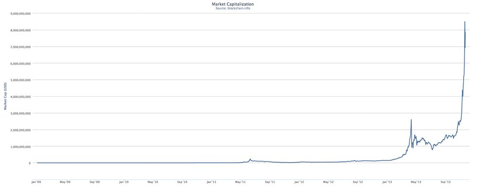The width and height of the screenshot is (486, 187).
Task: Click the May '10 x-axis label
Action: [153, 182]
